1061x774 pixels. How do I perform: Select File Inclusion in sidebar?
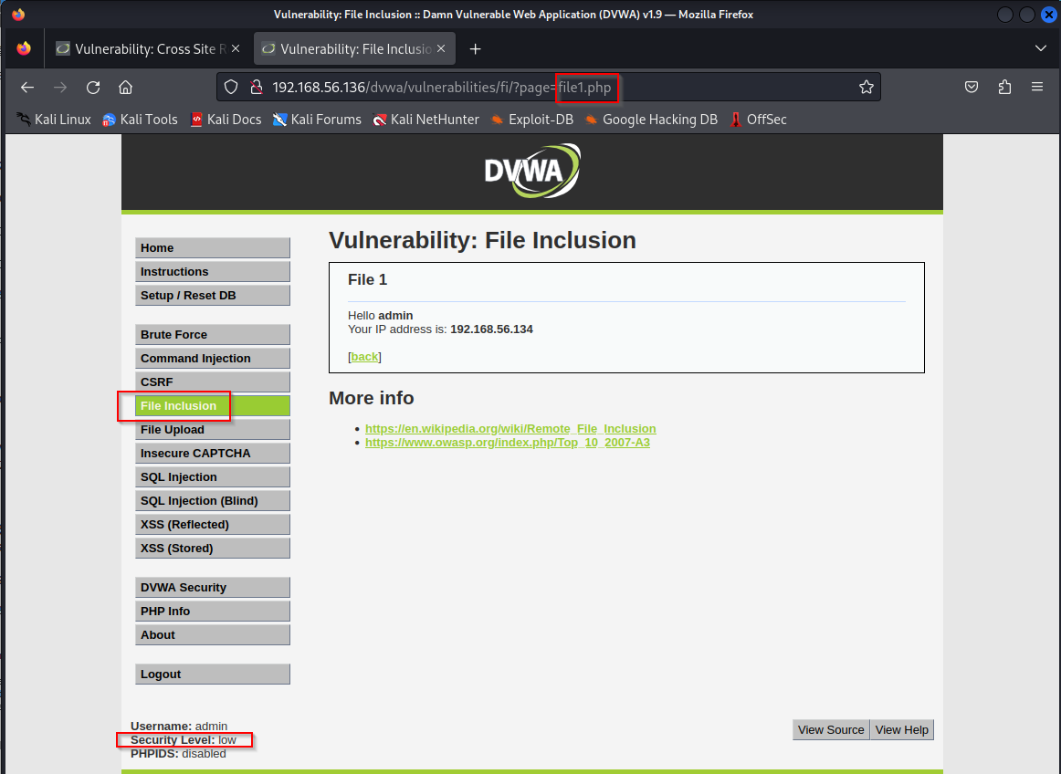tap(213, 405)
